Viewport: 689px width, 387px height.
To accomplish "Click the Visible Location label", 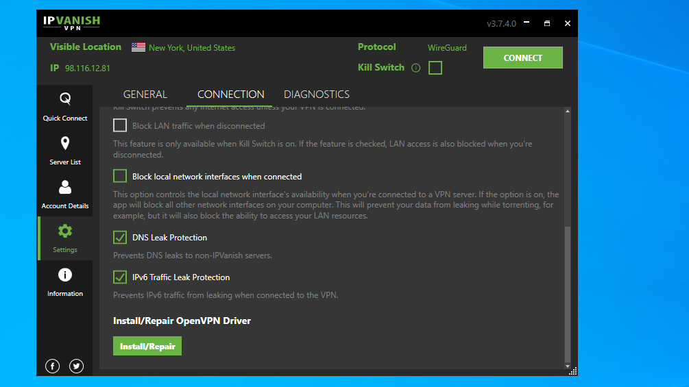I will [x=85, y=47].
